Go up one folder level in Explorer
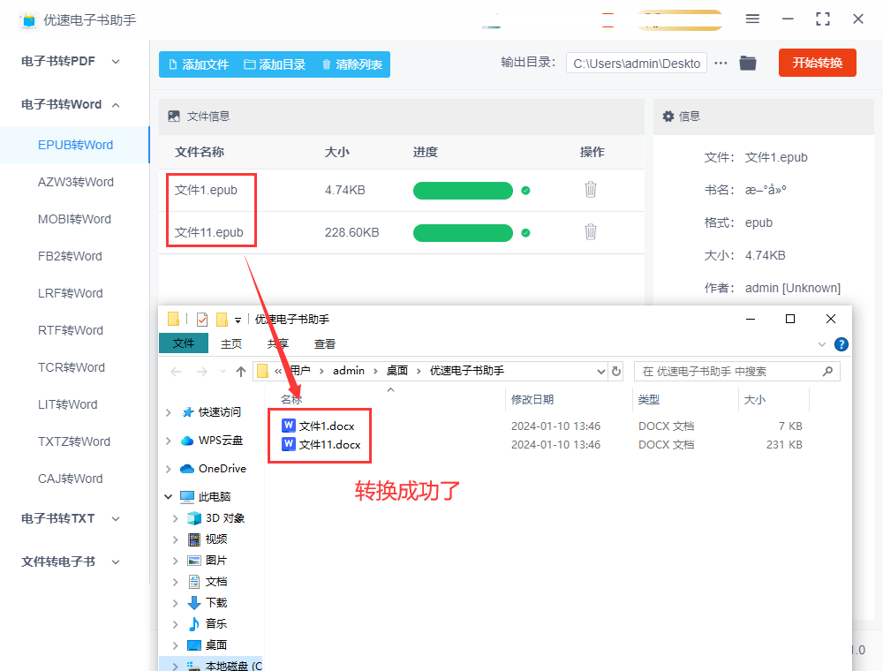This screenshot has width=883, height=671. (x=241, y=372)
